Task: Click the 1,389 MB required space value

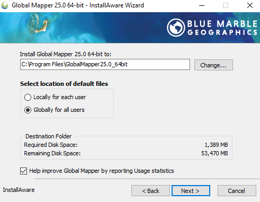Action: (x=216, y=145)
